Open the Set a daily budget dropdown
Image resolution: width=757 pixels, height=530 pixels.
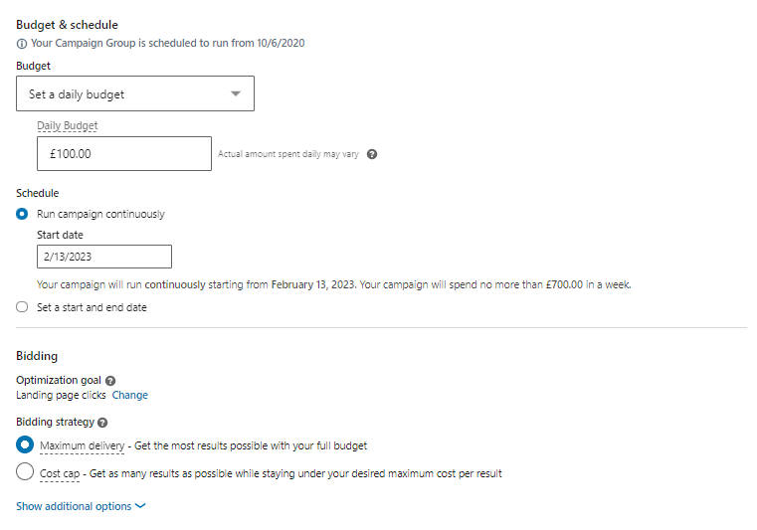(134, 93)
